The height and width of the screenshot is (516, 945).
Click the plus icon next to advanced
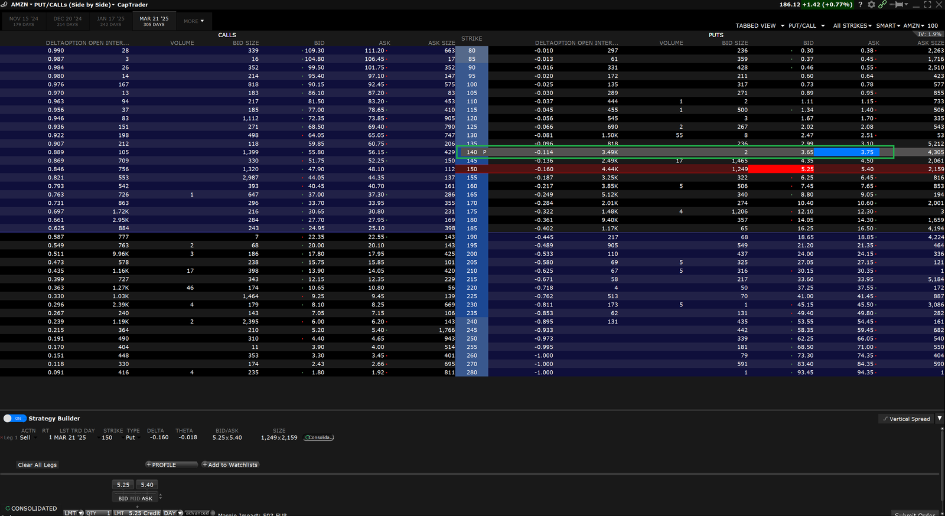point(213,513)
